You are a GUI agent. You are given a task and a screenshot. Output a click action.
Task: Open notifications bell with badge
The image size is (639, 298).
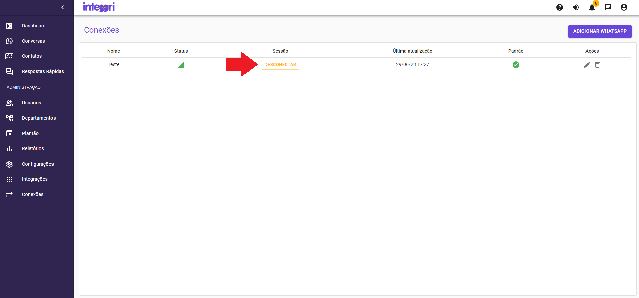pyautogui.click(x=592, y=7)
